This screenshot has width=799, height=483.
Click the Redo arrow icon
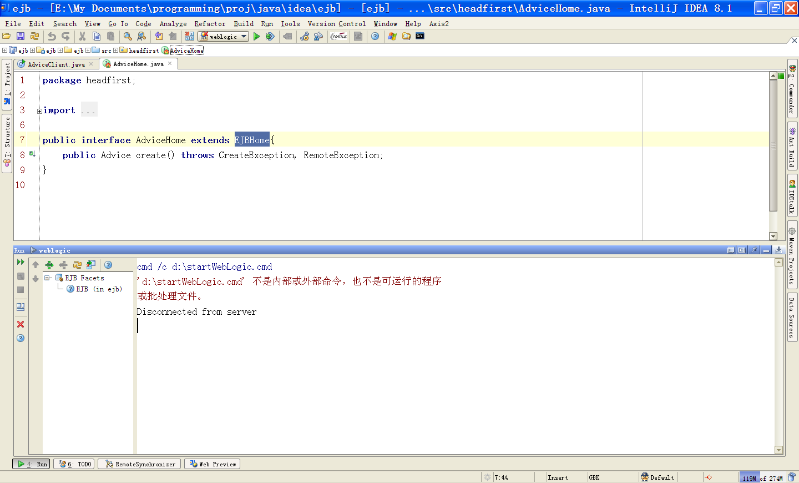(65, 36)
